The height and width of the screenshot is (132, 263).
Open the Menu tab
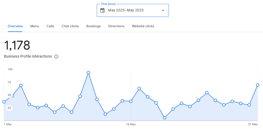coord(34,26)
